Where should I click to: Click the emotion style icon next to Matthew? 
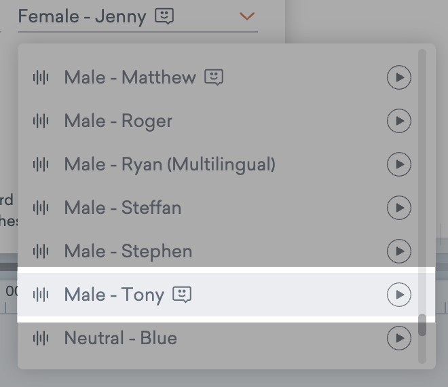(x=214, y=77)
